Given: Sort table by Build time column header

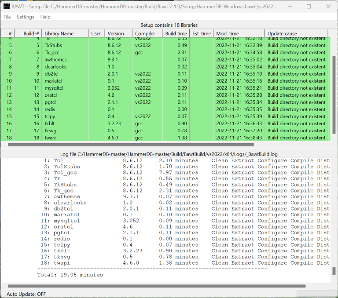Looking at the screenshot, I should [x=176, y=33].
